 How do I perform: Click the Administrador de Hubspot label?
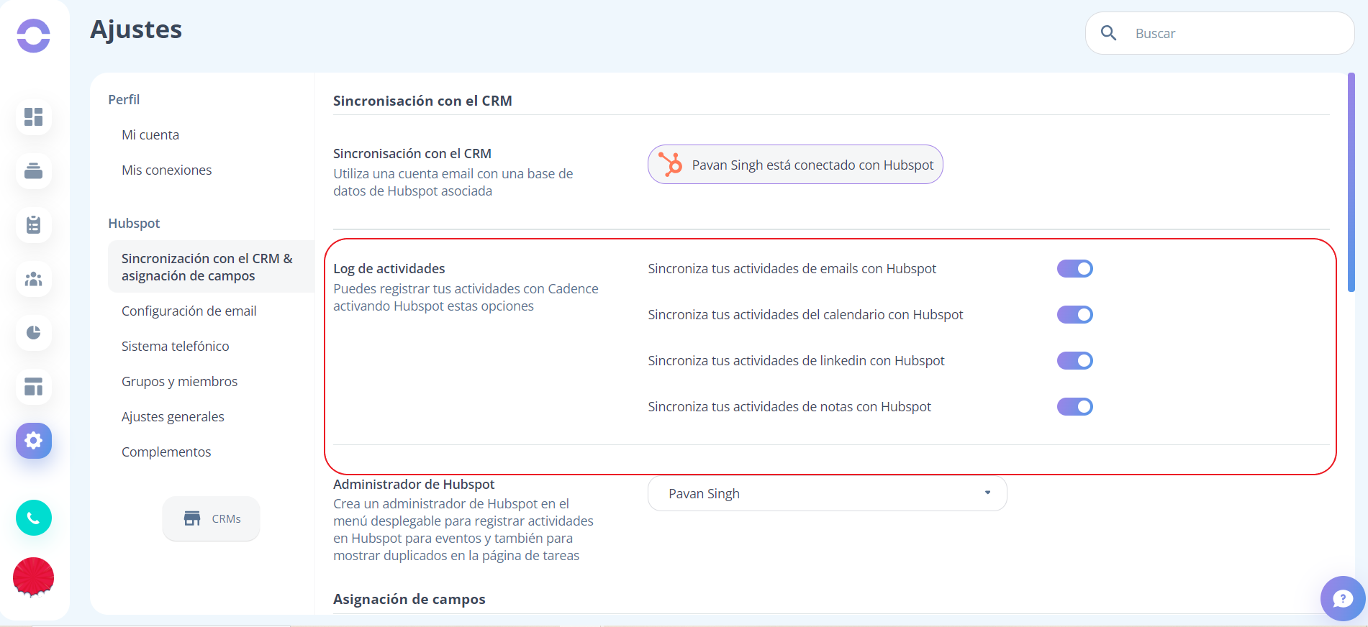(414, 484)
